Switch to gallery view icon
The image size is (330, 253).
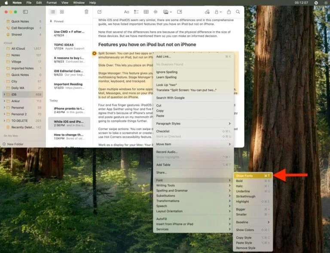[x=62, y=12]
